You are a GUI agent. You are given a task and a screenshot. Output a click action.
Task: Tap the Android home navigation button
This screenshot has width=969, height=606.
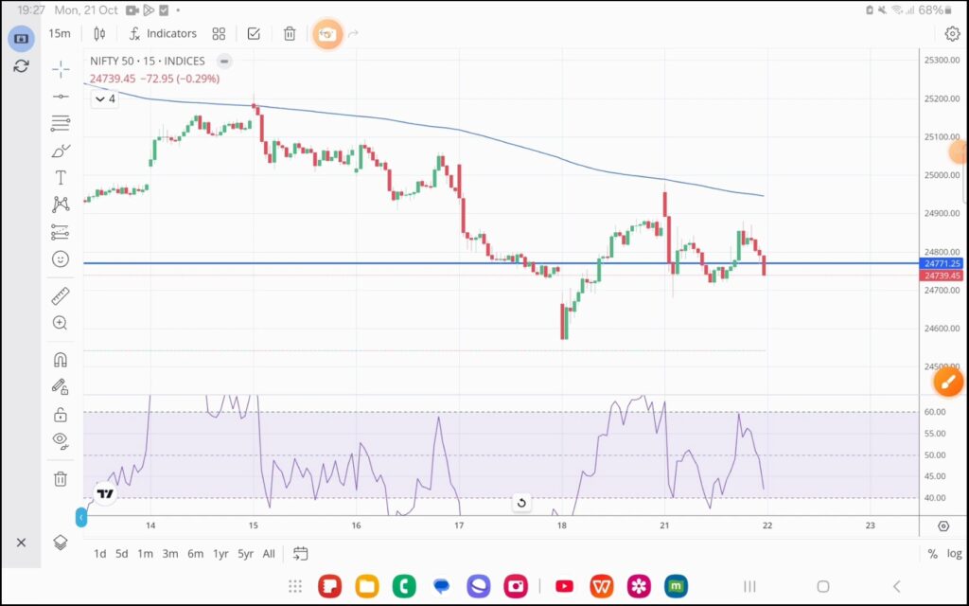(x=822, y=585)
